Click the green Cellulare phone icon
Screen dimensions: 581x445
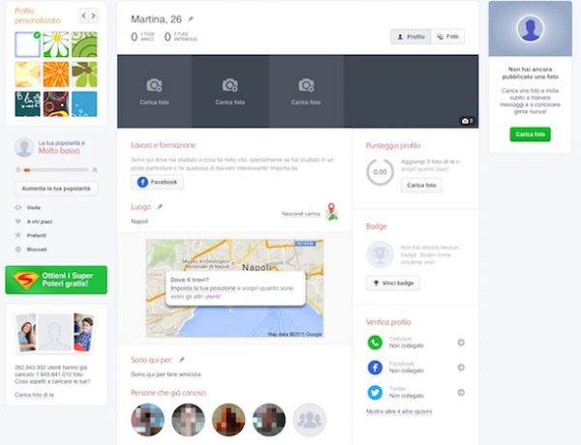click(x=374, y=341)
